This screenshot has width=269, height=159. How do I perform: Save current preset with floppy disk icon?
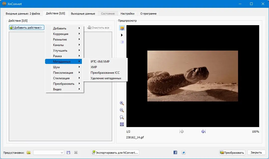coord(68,152)
